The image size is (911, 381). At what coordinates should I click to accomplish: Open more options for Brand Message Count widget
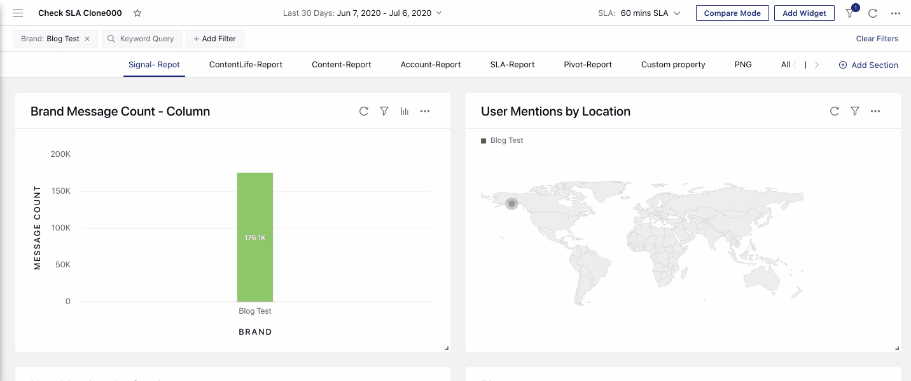[x=425, y=111]
